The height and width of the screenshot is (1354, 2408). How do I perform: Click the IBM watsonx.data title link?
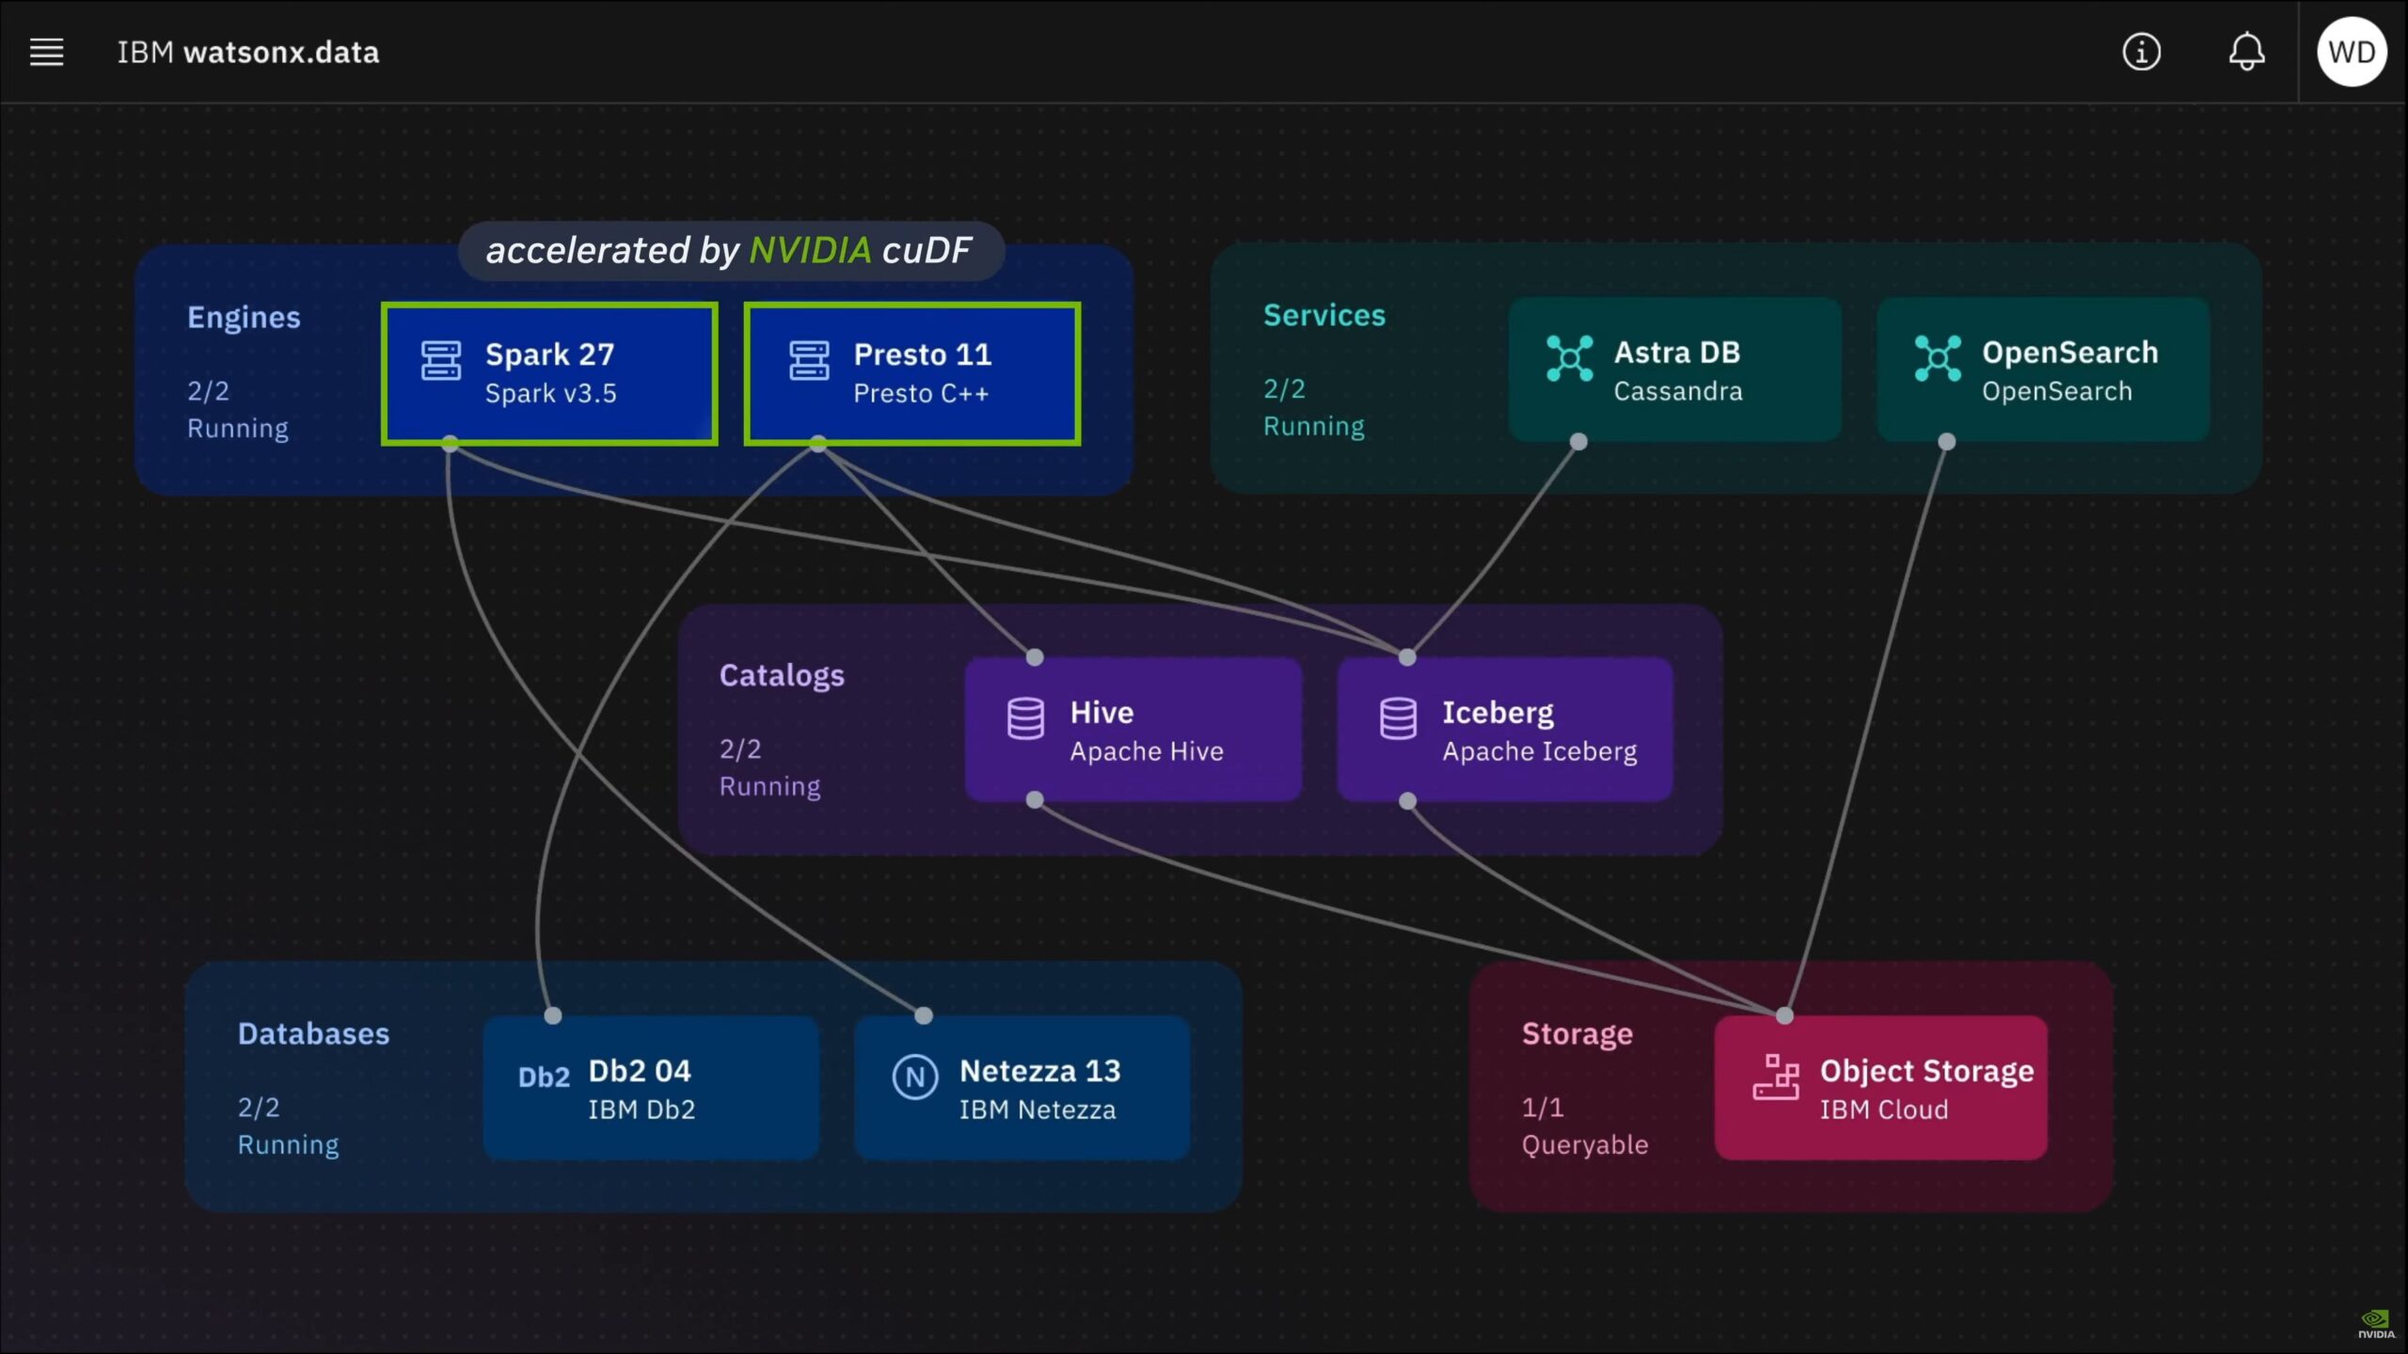click(x=248, y=53)
